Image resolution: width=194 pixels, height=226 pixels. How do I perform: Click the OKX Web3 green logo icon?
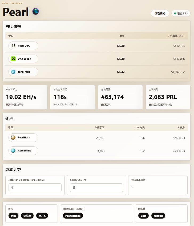(13, 59)
